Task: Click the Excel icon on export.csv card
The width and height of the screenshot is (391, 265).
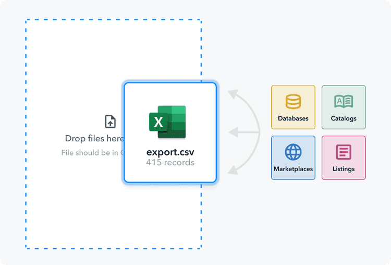Action: click(x=167, y=122)
